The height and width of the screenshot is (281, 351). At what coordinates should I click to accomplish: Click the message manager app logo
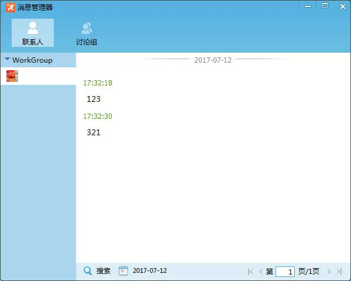[11, 8]
